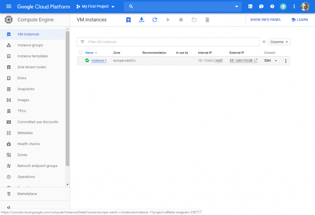Image resolution: width=315 pixels, height=215 pixels.
Task: Click sidebar scrollbar down arrow
Action: (67, 185)
